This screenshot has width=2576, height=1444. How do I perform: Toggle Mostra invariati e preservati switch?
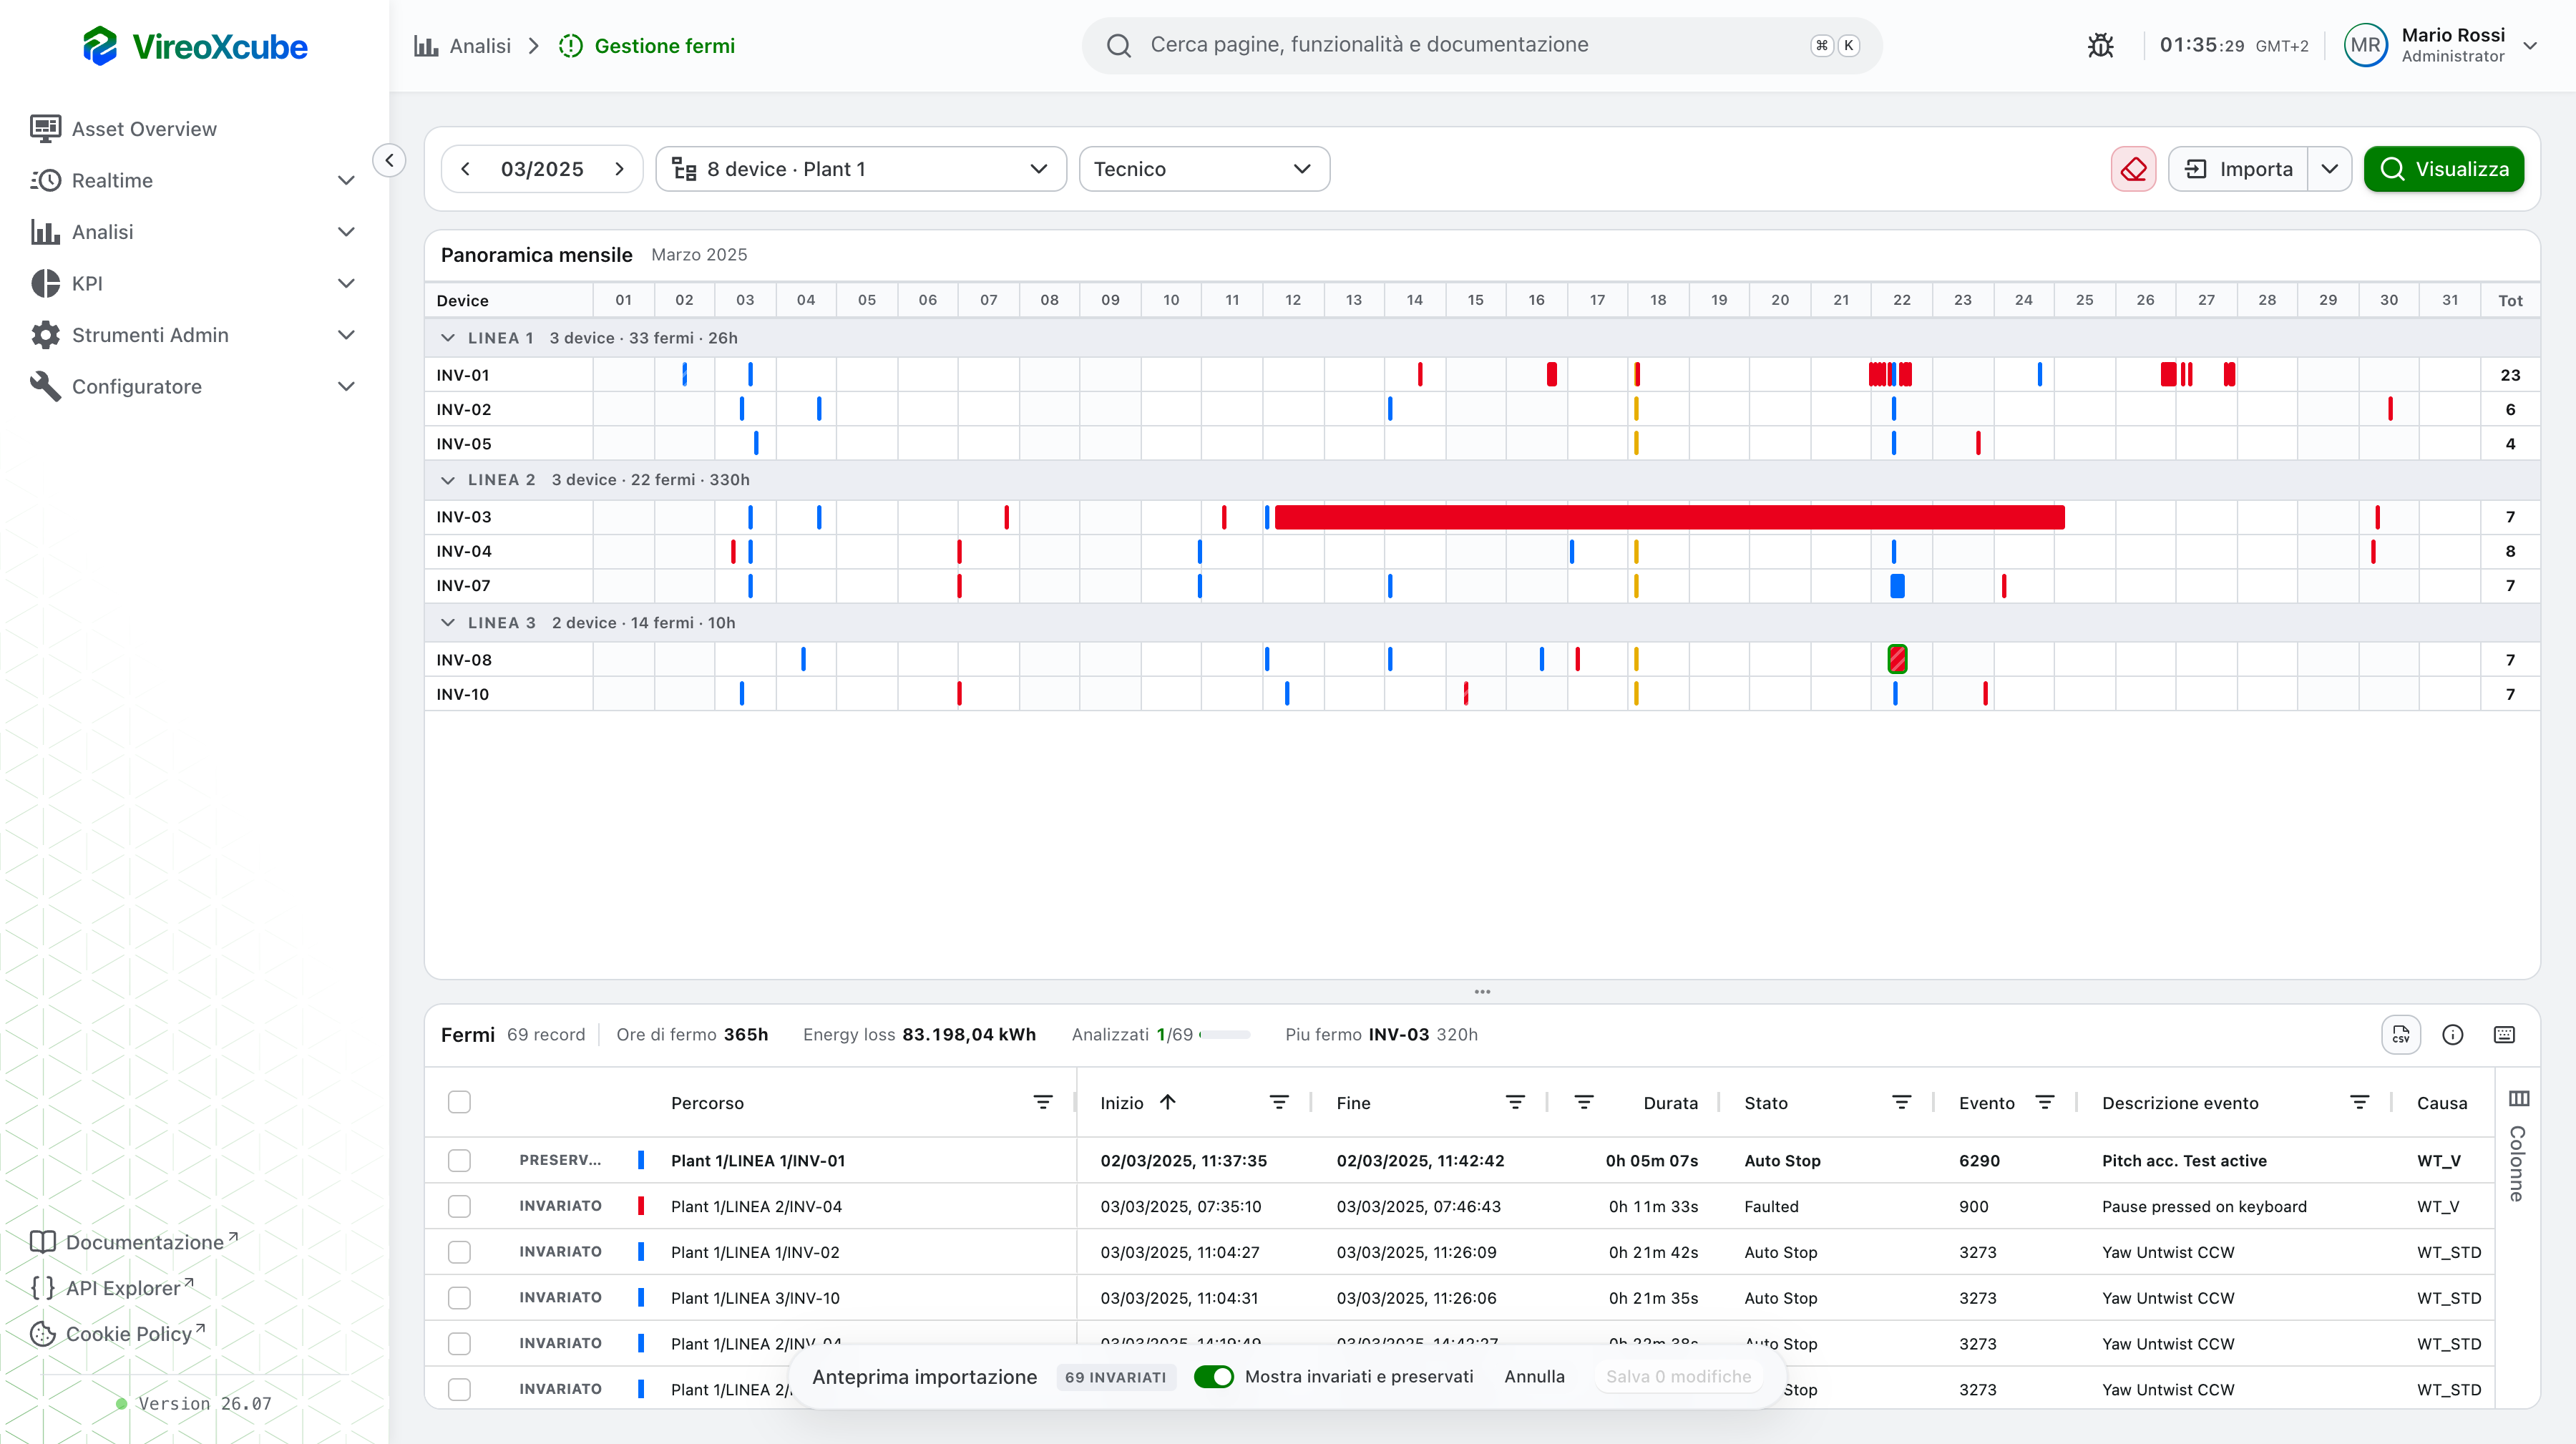[x=1214, y=1377]
